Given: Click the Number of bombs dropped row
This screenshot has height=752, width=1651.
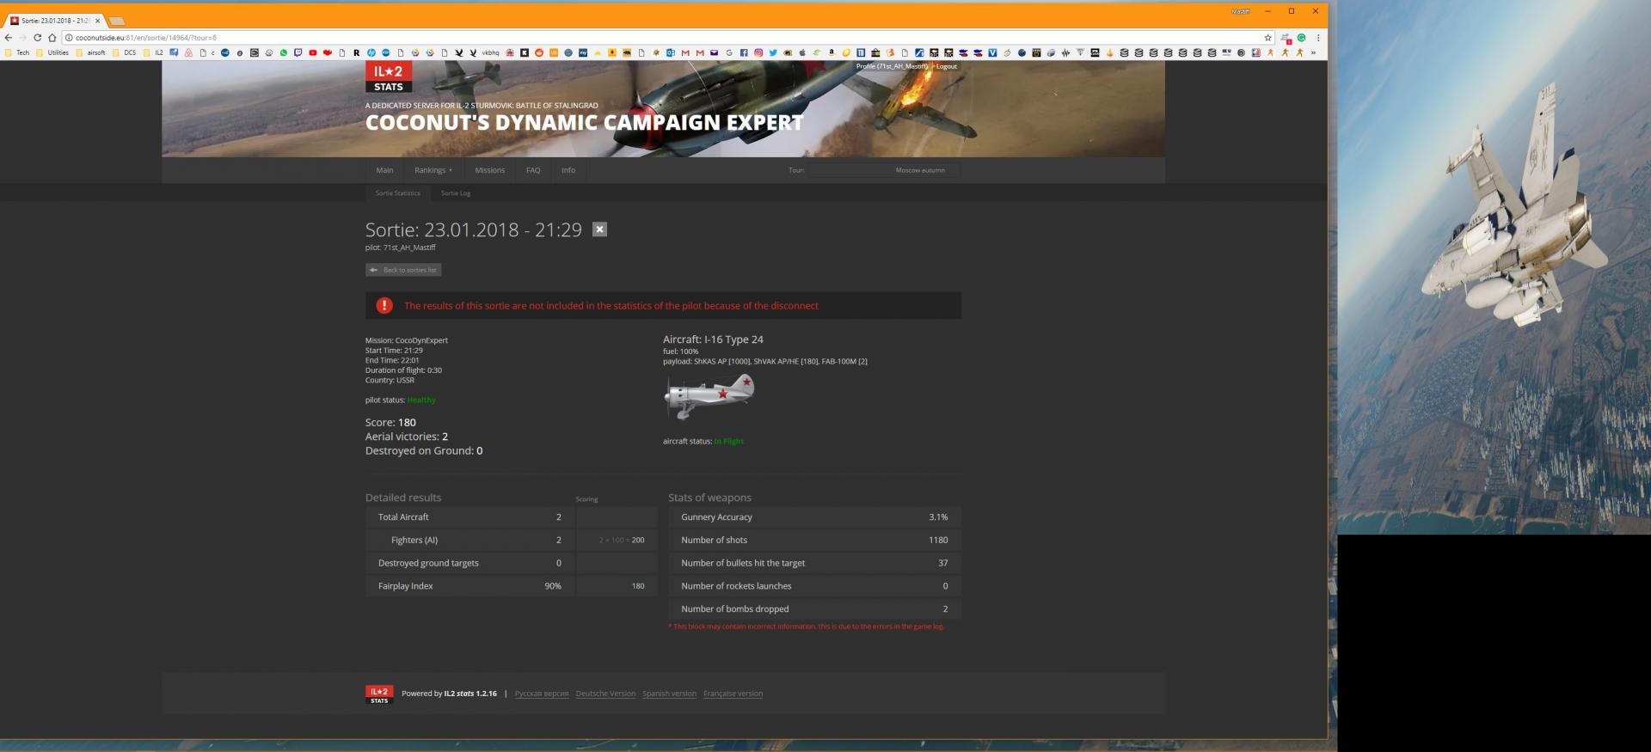Looking at the screenshot, I should coord(814,608).
